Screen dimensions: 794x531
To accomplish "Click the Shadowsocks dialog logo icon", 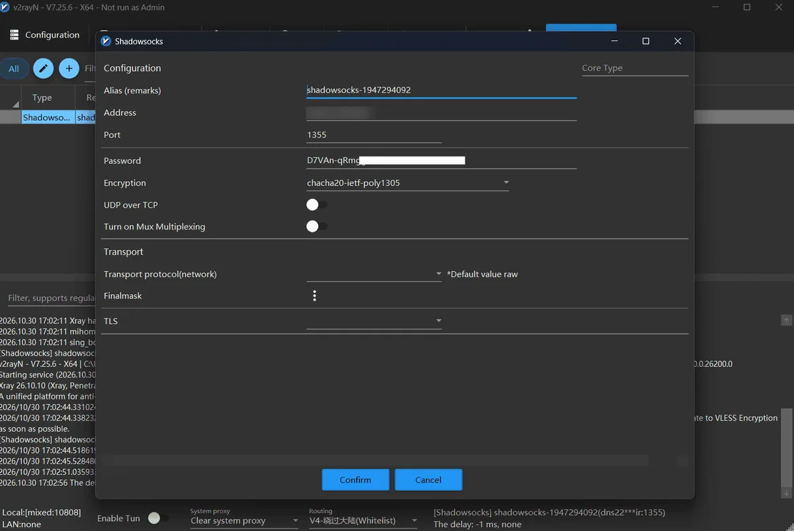I will click(106, 41).
